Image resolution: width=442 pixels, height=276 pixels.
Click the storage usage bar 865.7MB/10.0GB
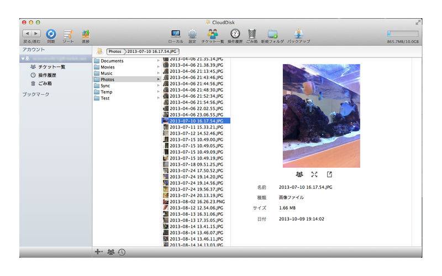403,34
